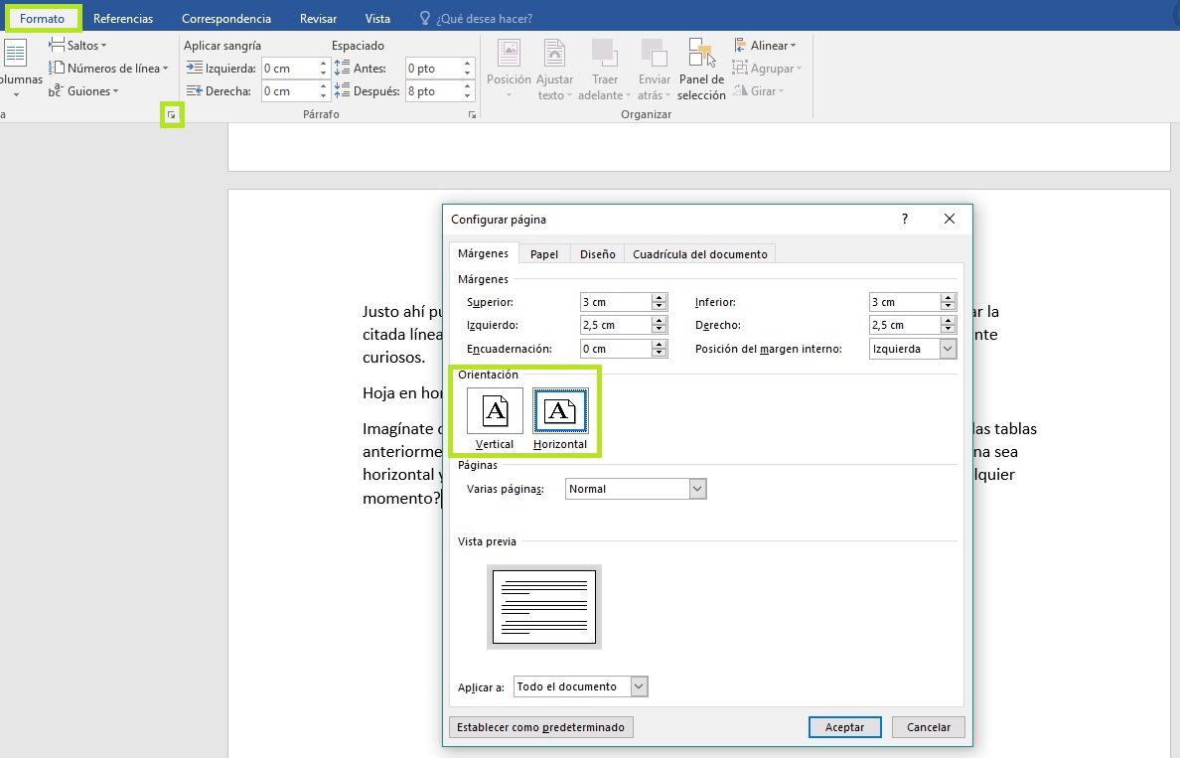Open the Columnas menu

pyautogui.click(x=17, y=70)
